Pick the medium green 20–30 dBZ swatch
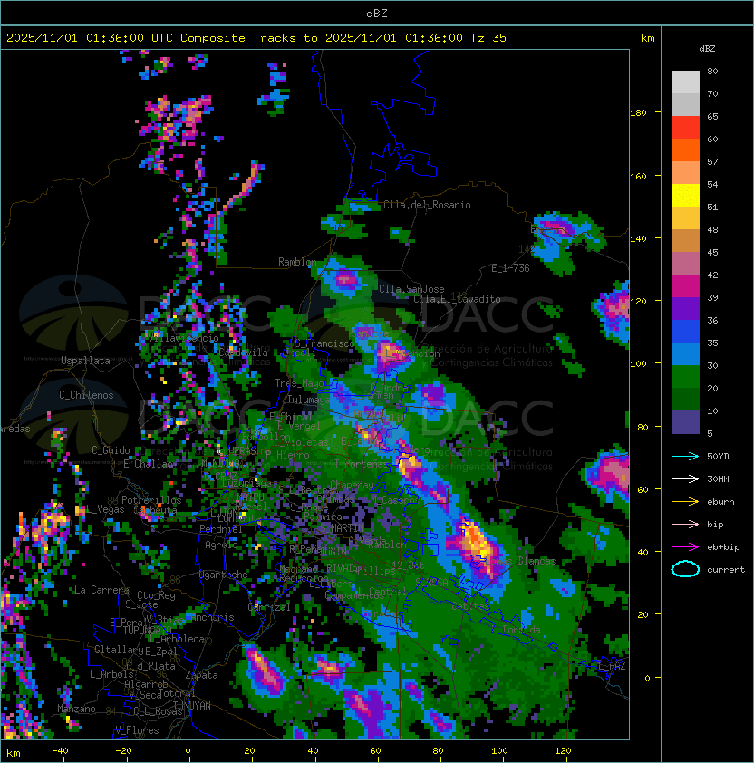 coord(685,376)
